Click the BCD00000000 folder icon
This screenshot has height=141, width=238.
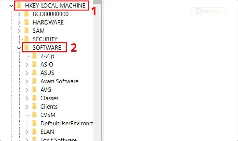coord(27,14)
